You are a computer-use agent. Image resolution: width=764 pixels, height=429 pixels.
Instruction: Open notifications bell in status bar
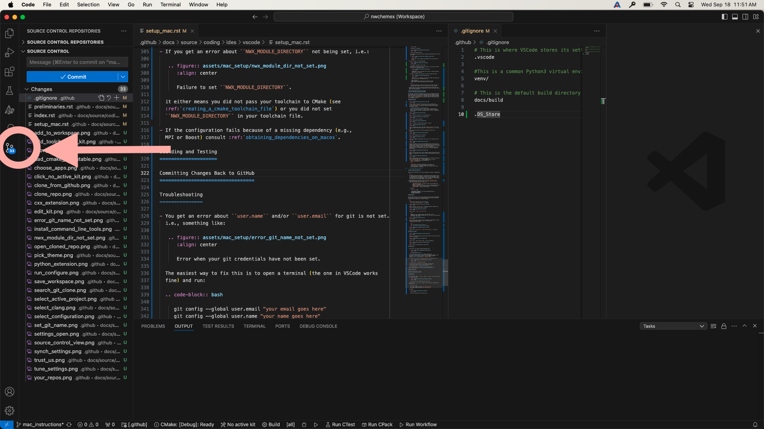[x=755, y=425]
